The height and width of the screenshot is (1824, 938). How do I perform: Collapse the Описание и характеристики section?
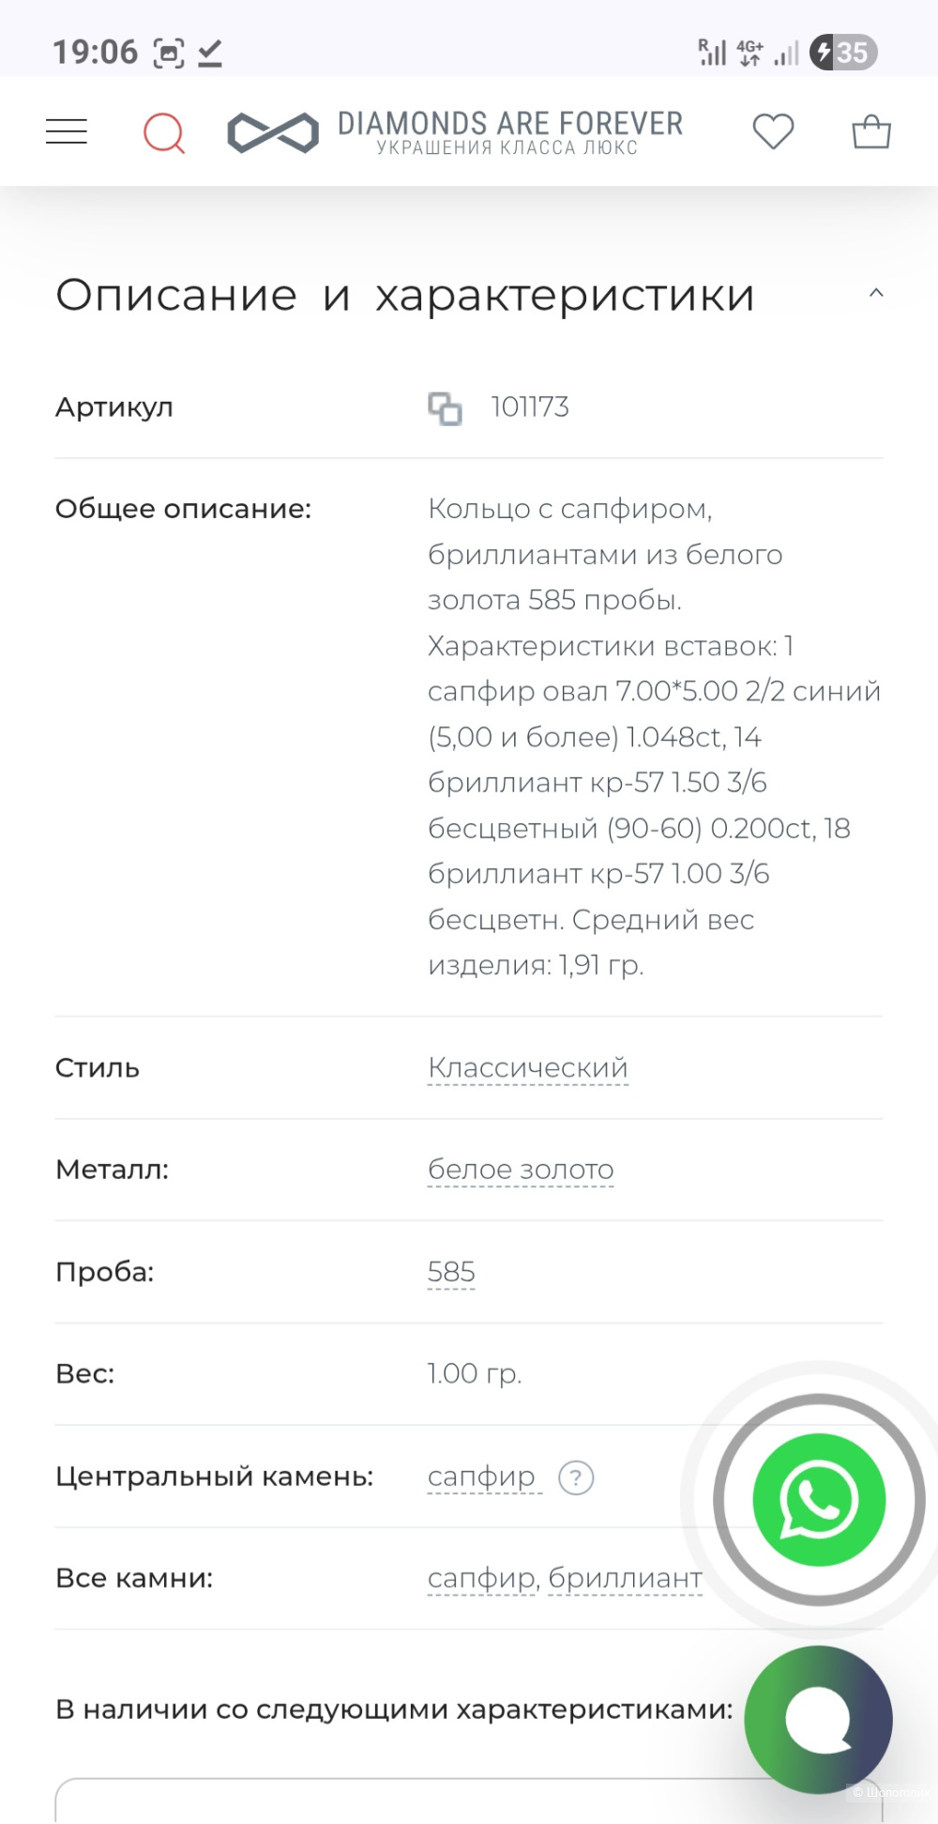tap(876, 292)
